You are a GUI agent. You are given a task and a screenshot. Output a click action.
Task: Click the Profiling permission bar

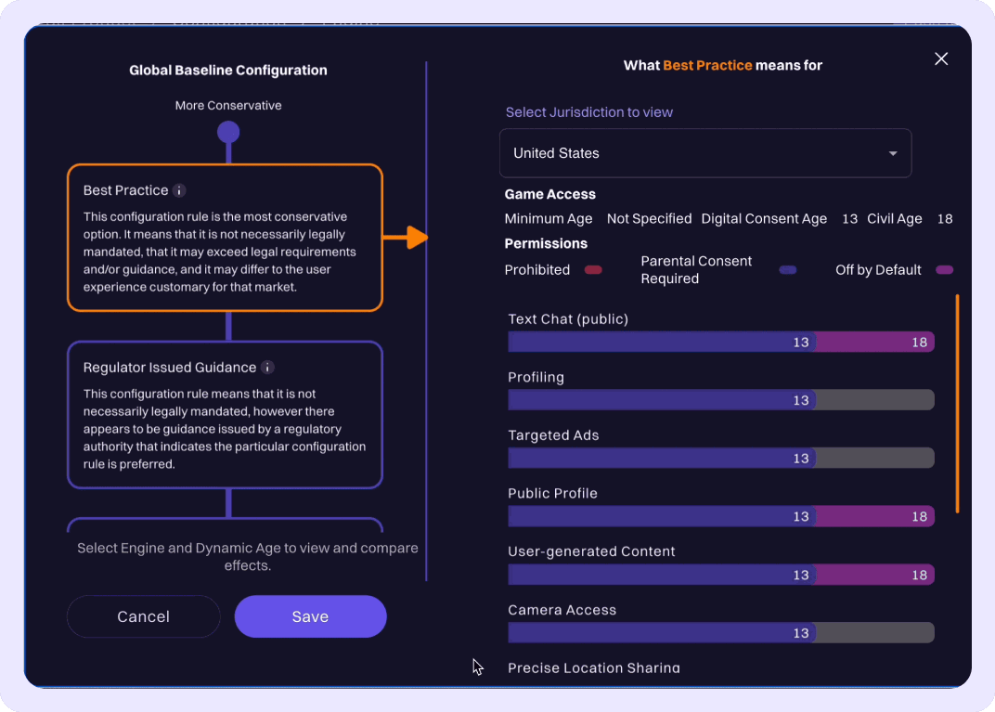coord(720,400)
